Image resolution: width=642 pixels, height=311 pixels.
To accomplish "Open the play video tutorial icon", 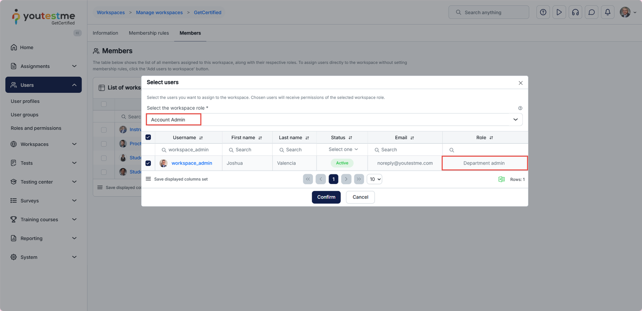I will click(x=559, y=12).
